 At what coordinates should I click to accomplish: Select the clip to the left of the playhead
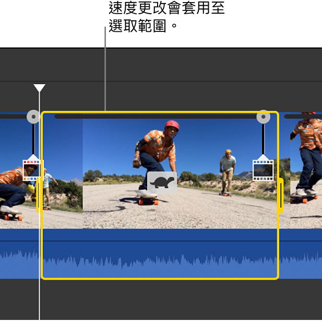(x=16, y=193)
